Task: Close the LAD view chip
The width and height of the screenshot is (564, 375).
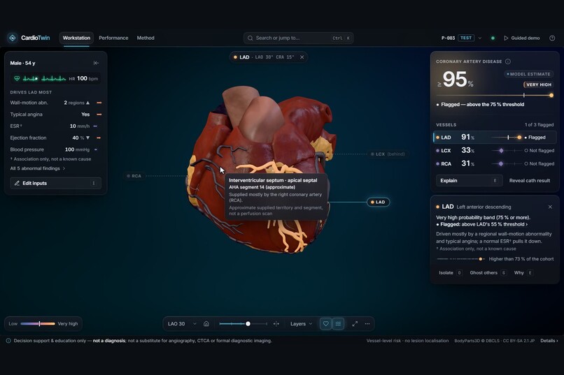Action: 302,57
